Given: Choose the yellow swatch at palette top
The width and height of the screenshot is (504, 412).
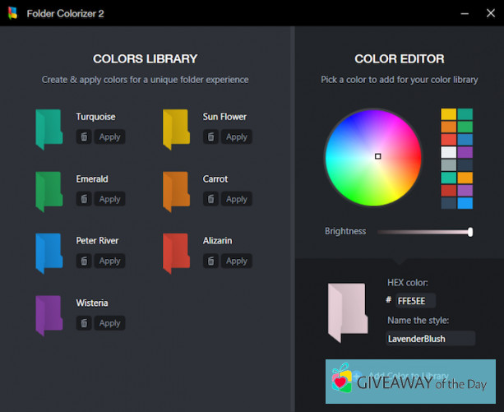Looking at the screenshot, I should tap(448, 115).
